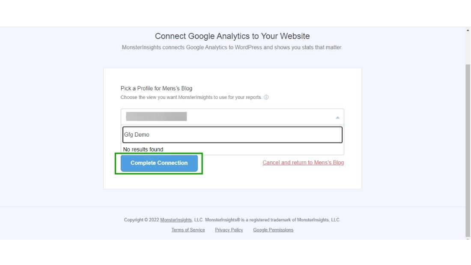Click the subtitle about MonsterInsights connecting Analytics
The image size is (471, 265).
click(232, 48)
